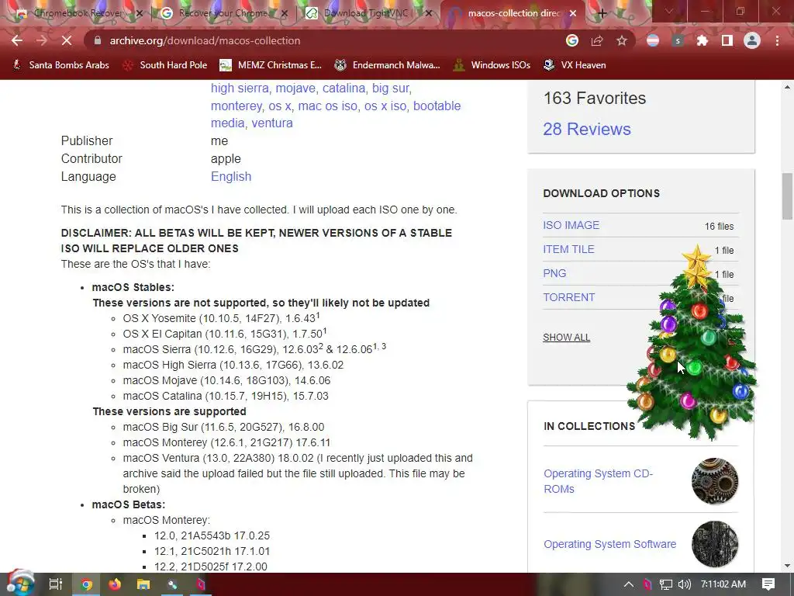Open a new browser tab
Image resolution: width=794 pixels, height=596 pixels.
(x=602, y=13)
